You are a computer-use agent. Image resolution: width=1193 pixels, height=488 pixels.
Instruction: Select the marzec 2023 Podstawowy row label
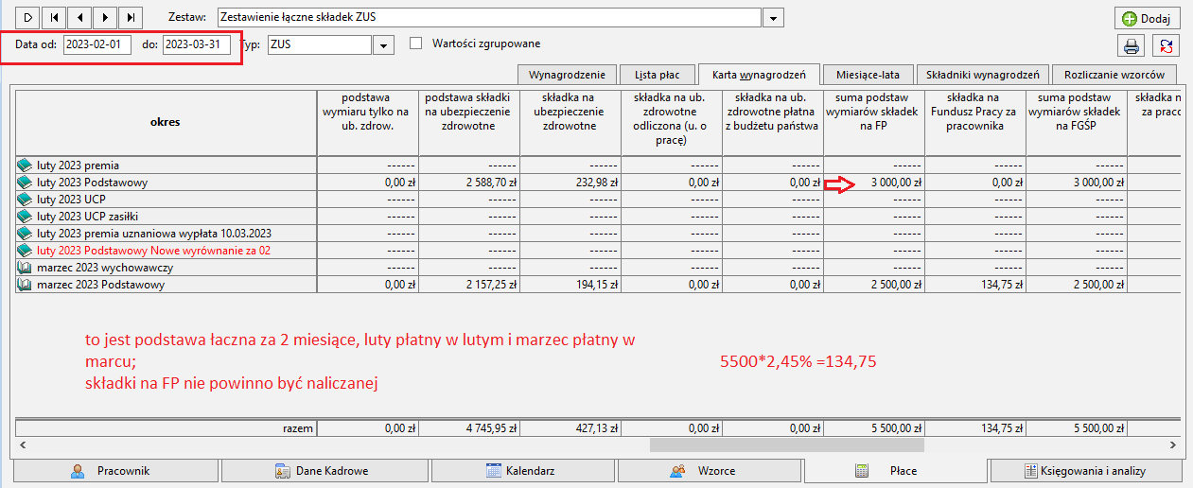click(x=100, y=285)
